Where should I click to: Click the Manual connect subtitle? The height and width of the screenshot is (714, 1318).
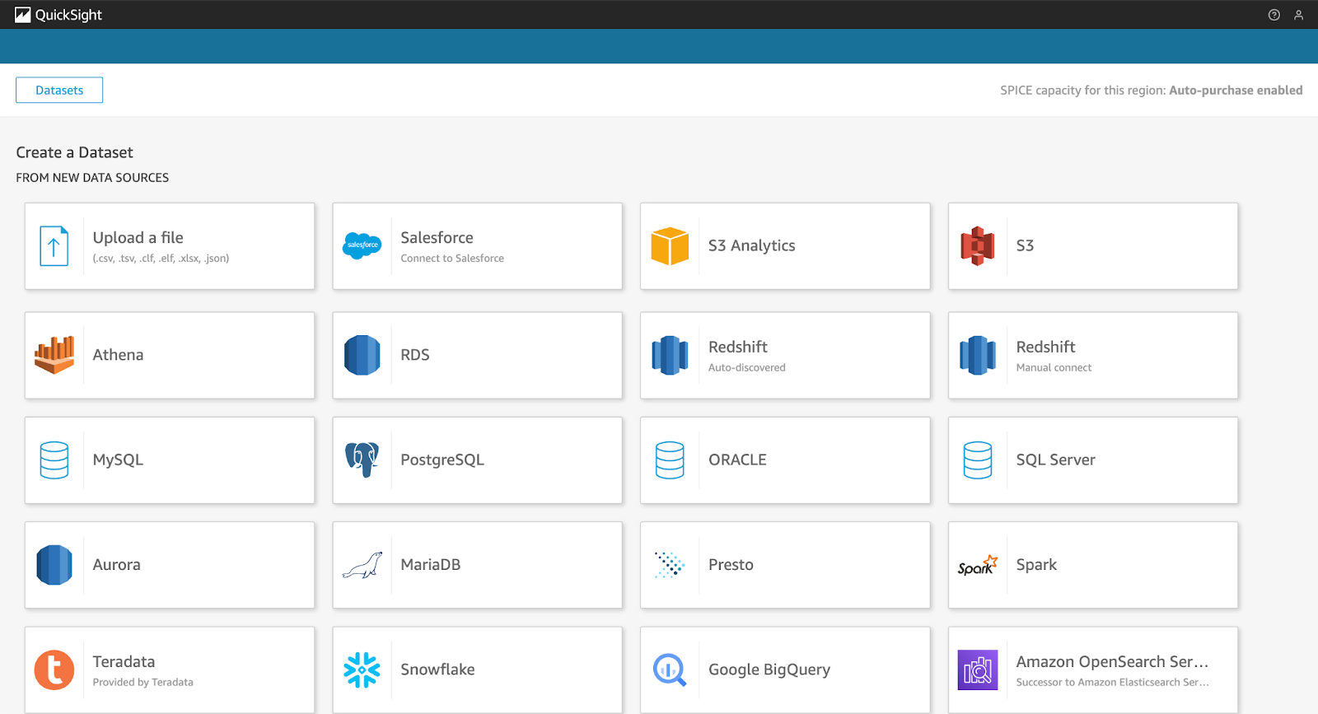pos(1054,367)
